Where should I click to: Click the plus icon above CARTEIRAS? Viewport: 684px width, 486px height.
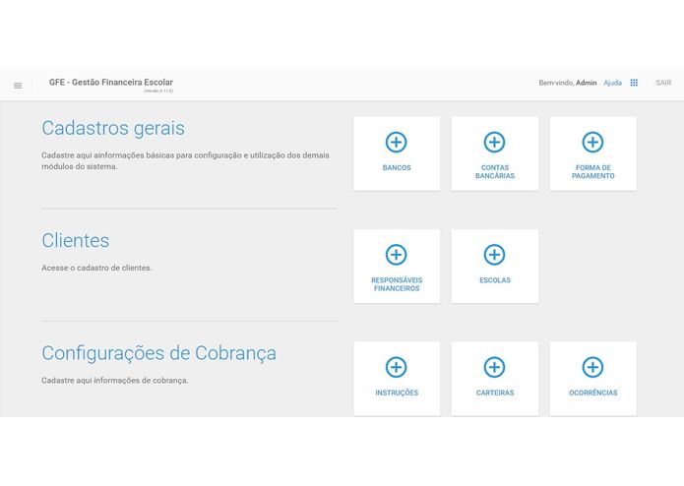tap(494, 367)
